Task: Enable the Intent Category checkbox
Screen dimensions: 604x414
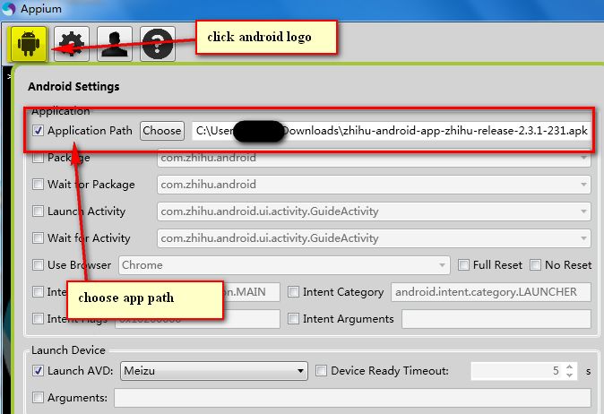Action: pos(294,292)
